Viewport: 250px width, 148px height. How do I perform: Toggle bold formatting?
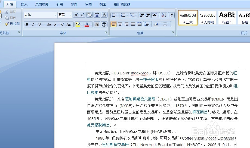pyautogui.click(x=27, y=24)
